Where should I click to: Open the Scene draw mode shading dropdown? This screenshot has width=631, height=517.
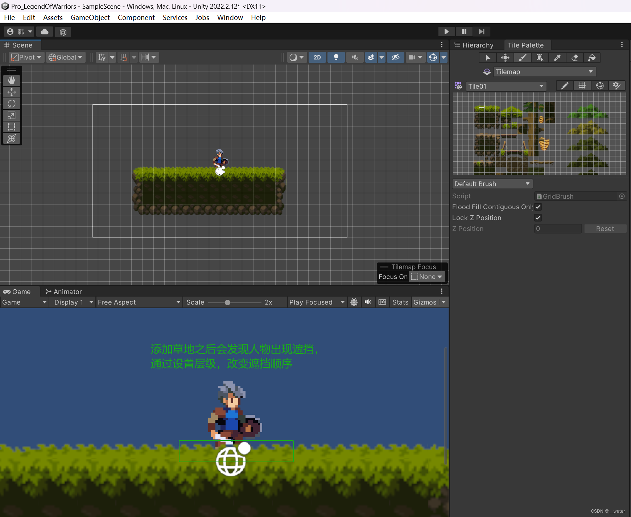(x=296, y=57)
